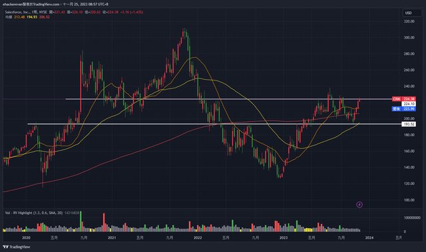Image resolution: width=426 pixels, height=252 pixels.
Task: Click the blue post-market 223.95 price label
Action: [x=404, y=109]
